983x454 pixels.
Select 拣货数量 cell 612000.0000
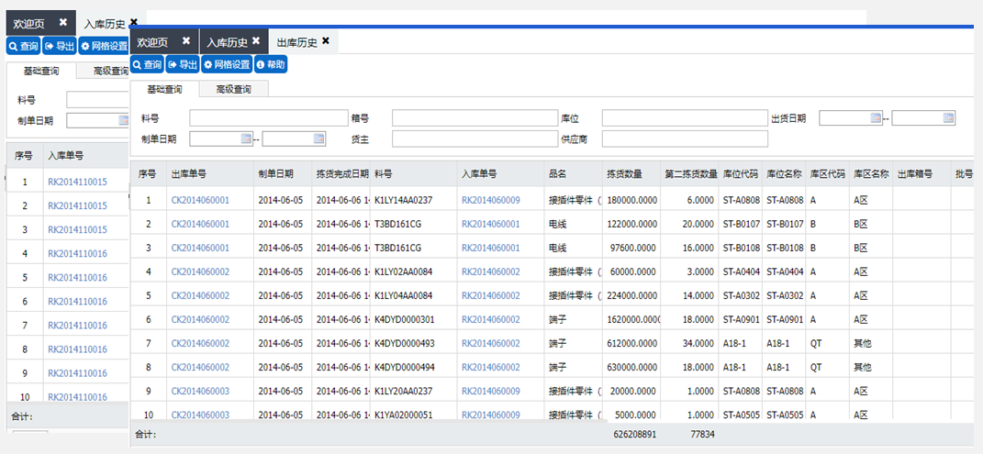point(631,343)
